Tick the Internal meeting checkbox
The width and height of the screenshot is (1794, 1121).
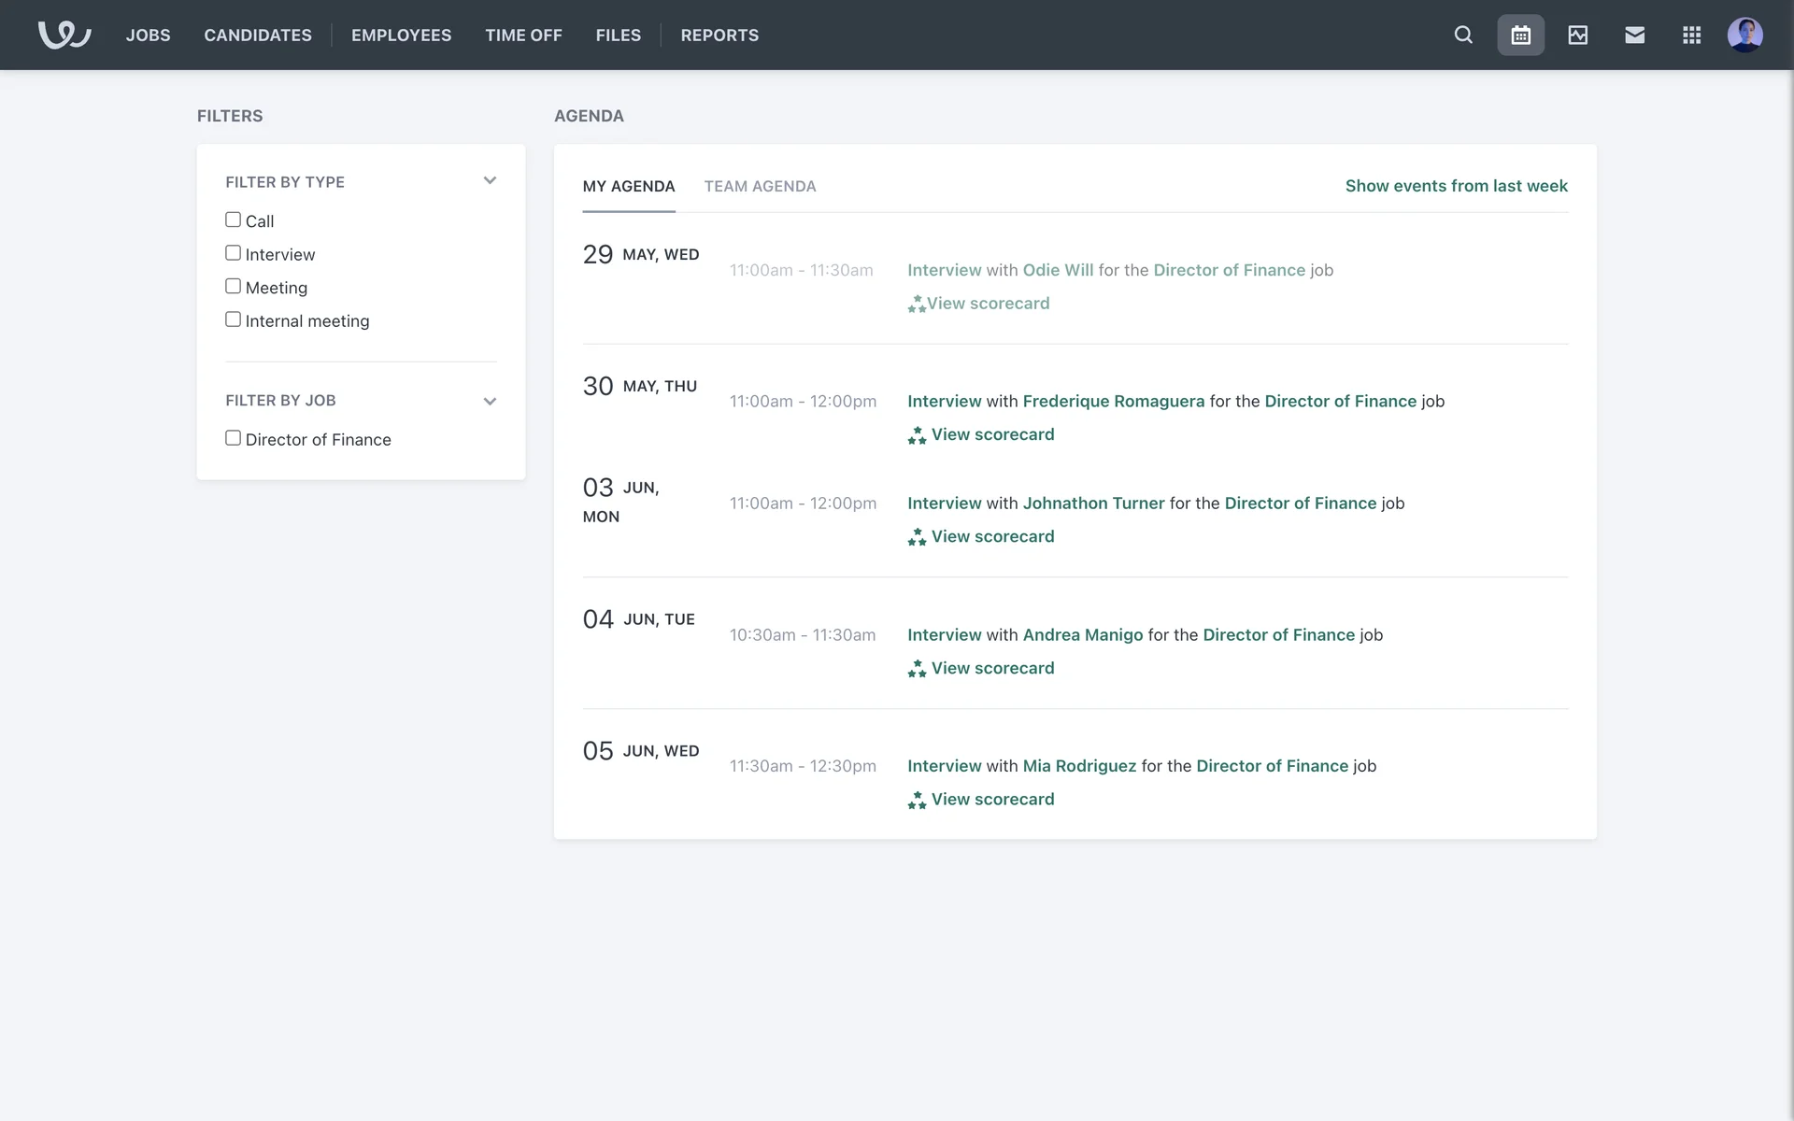tap(233, 319)
